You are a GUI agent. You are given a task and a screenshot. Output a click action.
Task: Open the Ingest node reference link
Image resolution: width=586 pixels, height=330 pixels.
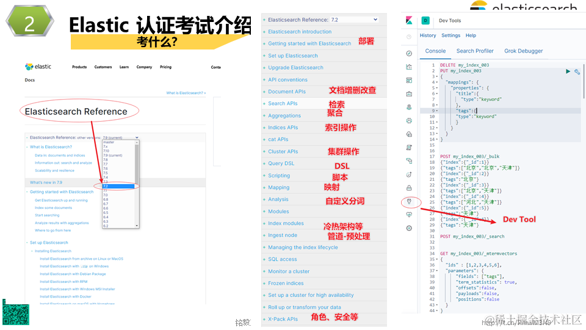pos(283,235)
